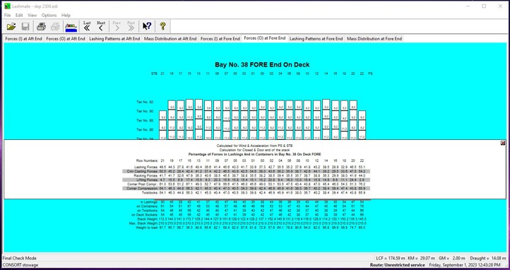Go to the Next bay
The width and height of the screenshot is (510, 270).
(x=101, y=26)
